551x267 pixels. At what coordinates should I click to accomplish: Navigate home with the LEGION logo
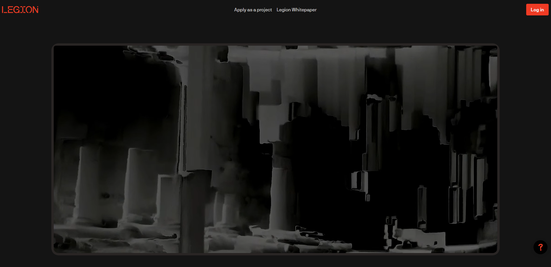[x=20, y=10]
